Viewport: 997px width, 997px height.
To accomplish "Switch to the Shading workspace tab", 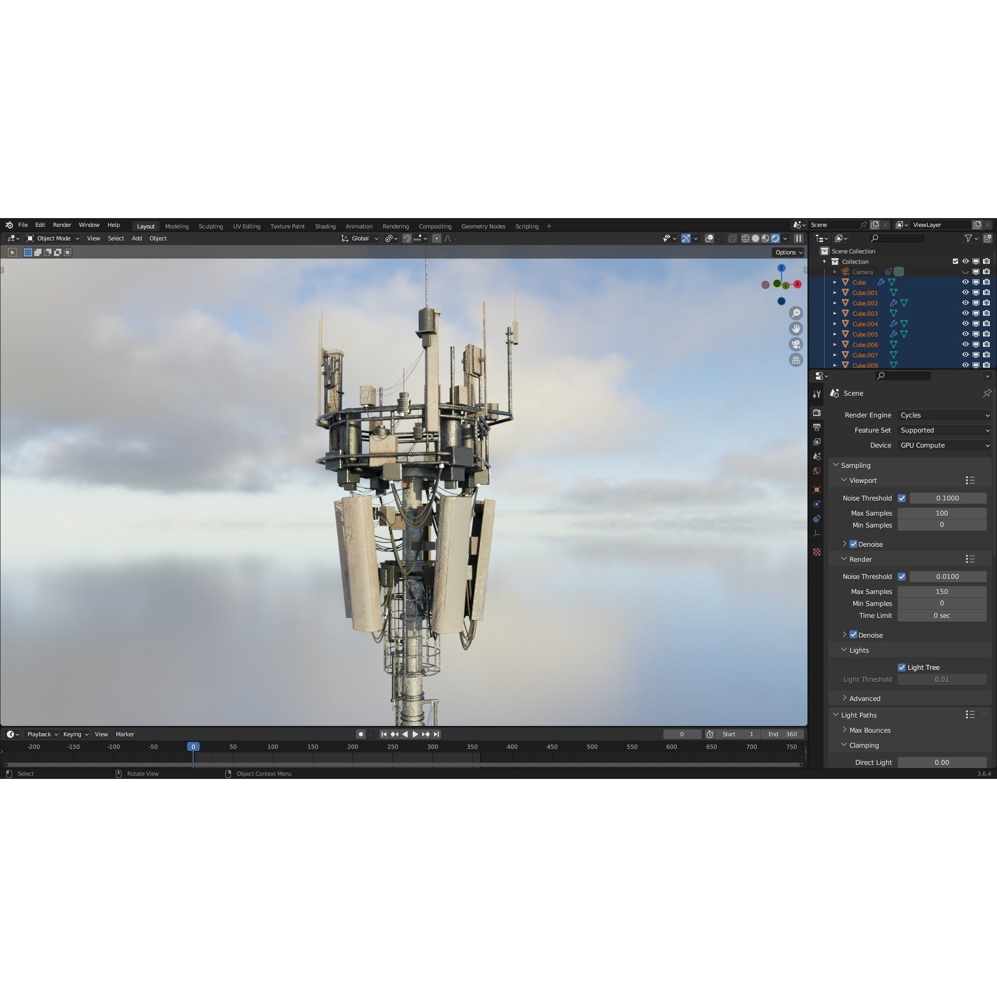I will (325, 226).
